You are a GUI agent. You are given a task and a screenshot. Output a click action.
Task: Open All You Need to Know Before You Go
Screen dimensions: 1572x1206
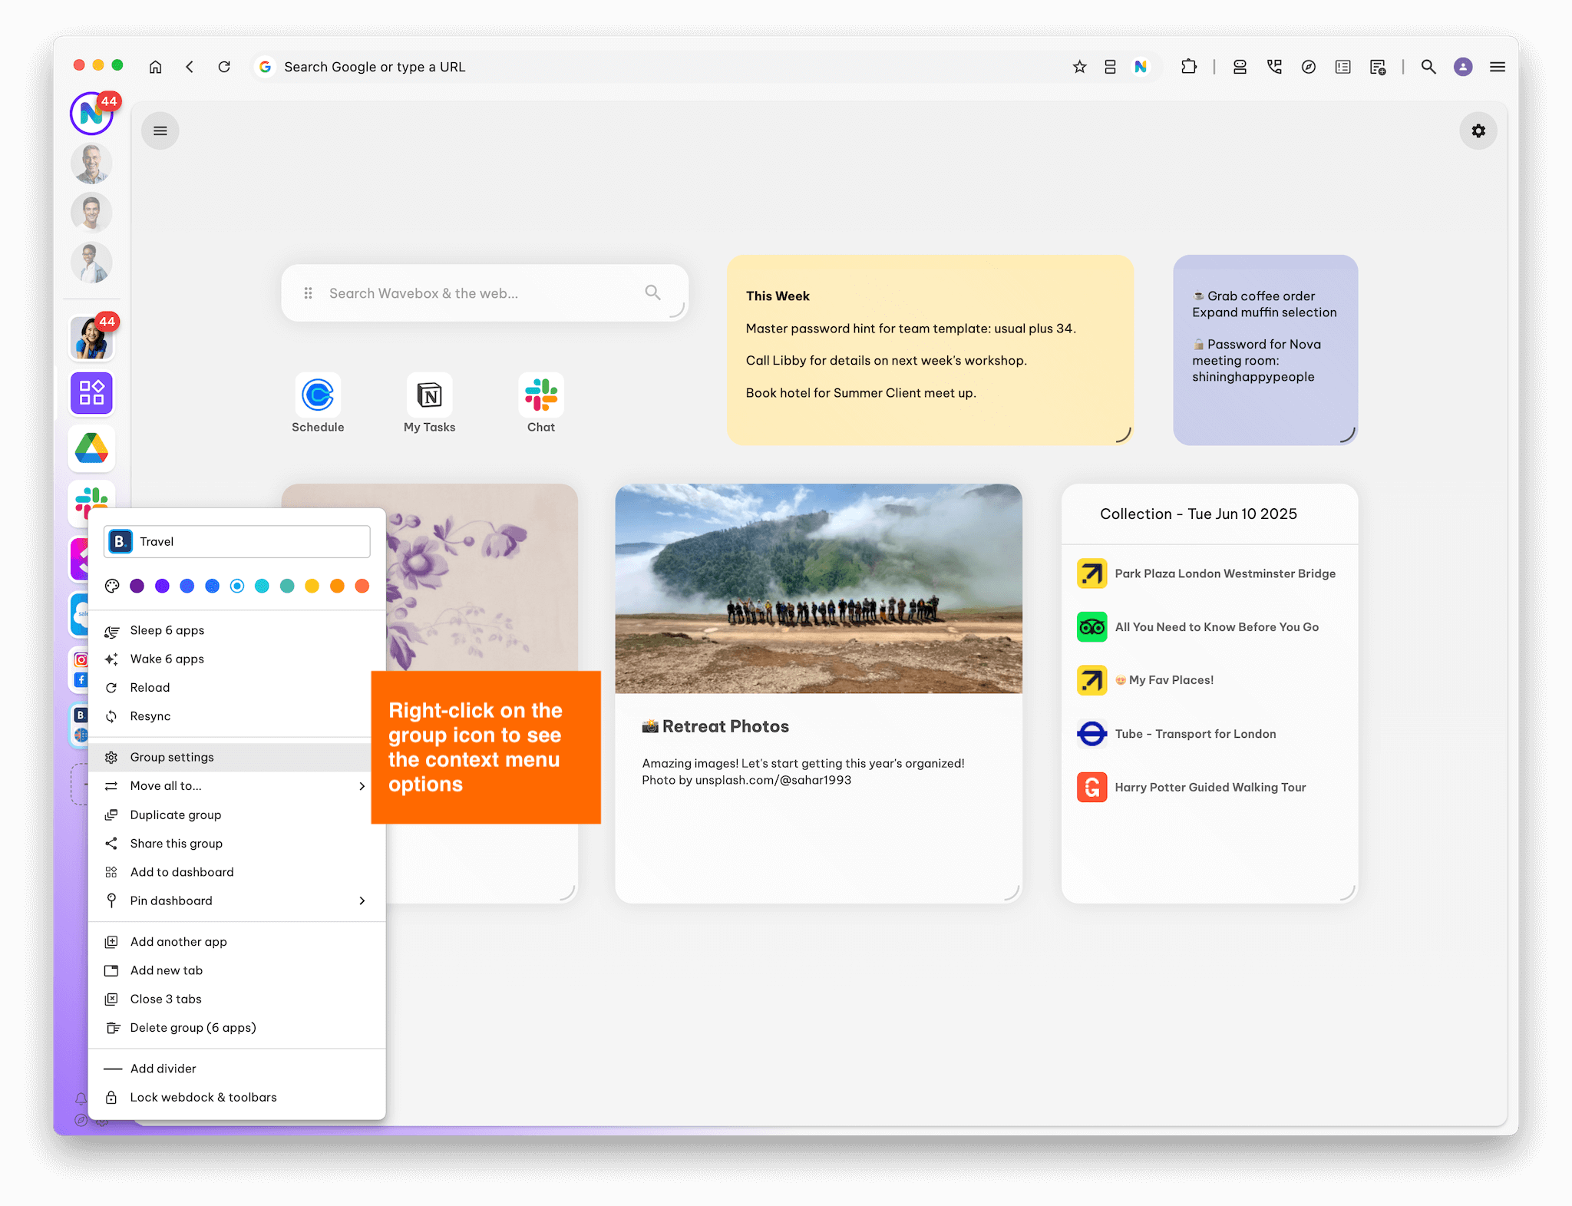coord(1208,627)
